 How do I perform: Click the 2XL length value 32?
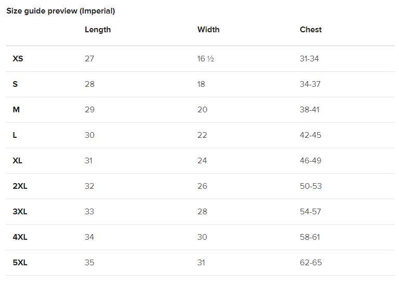[x=89, y=186]
